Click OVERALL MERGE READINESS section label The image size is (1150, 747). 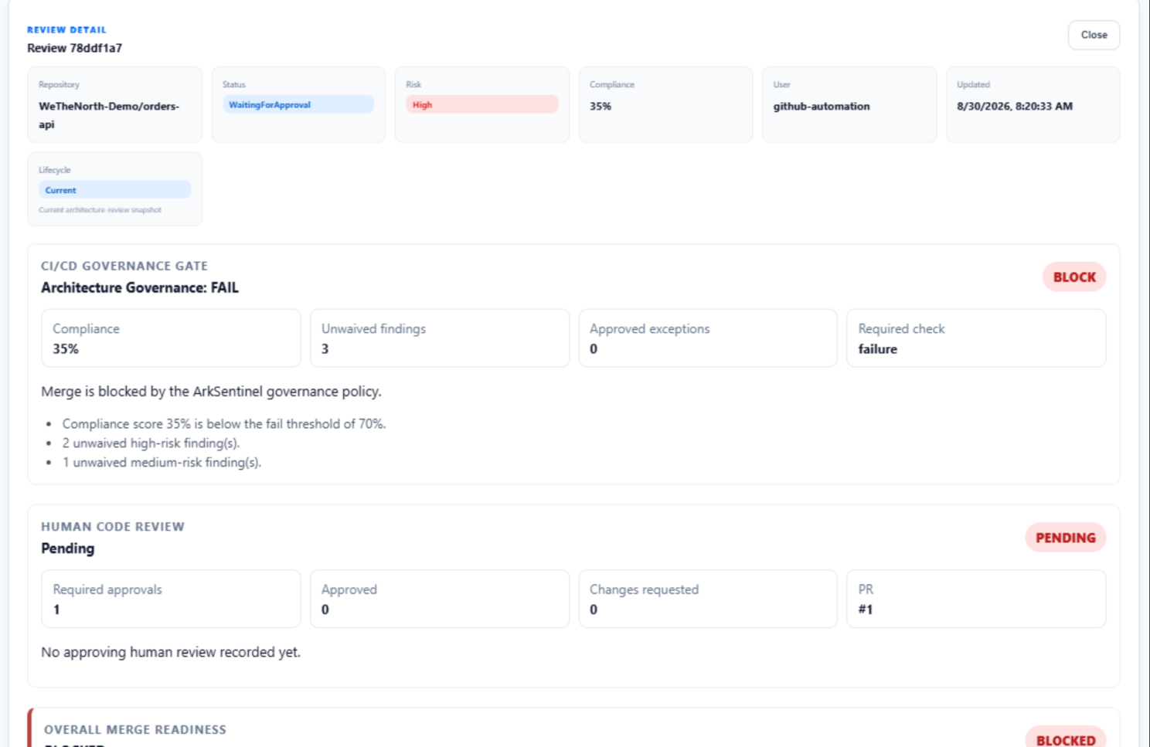tap(135, 730)
